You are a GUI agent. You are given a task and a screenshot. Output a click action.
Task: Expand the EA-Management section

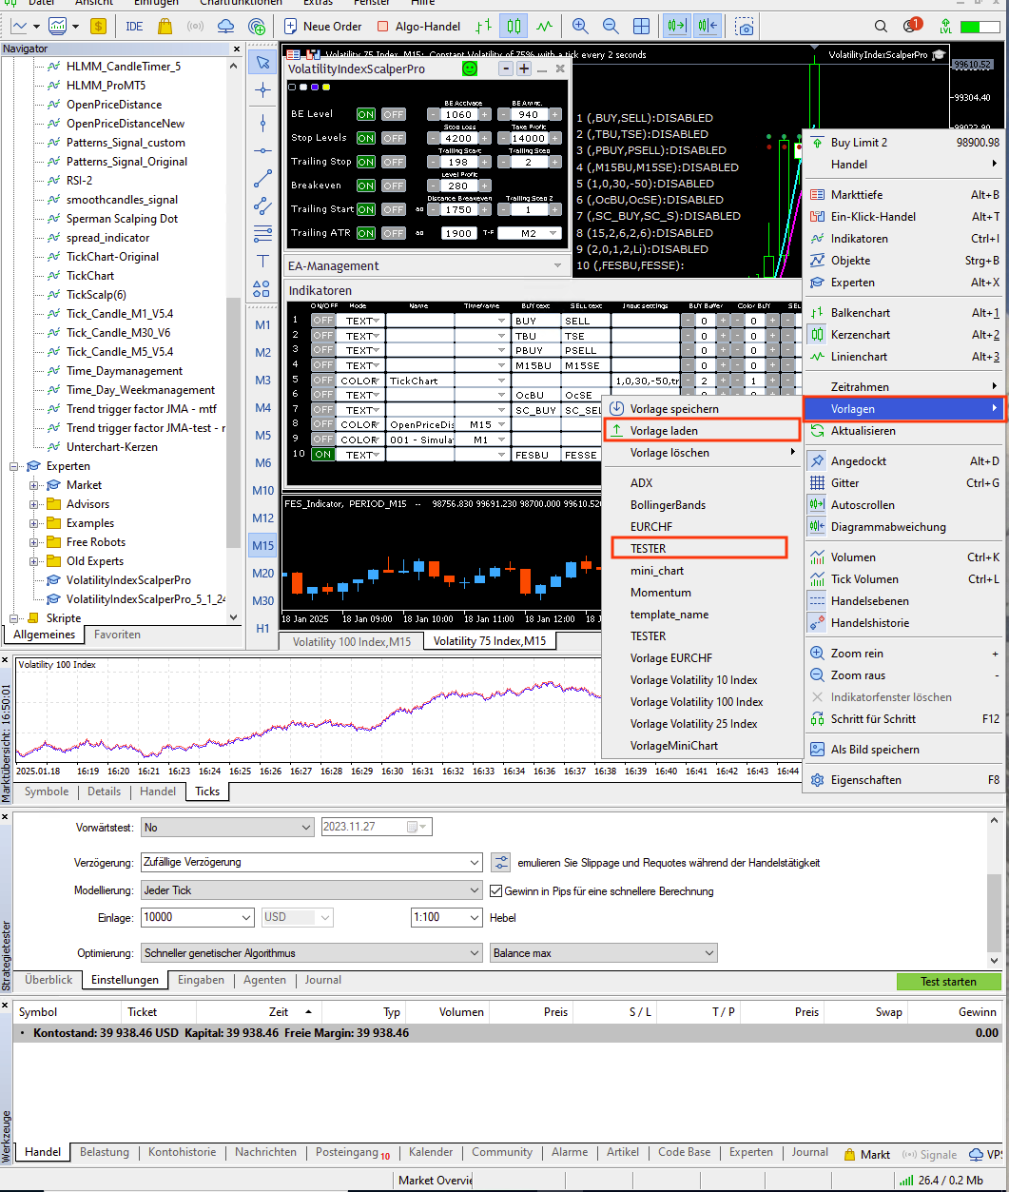point(426,265)
